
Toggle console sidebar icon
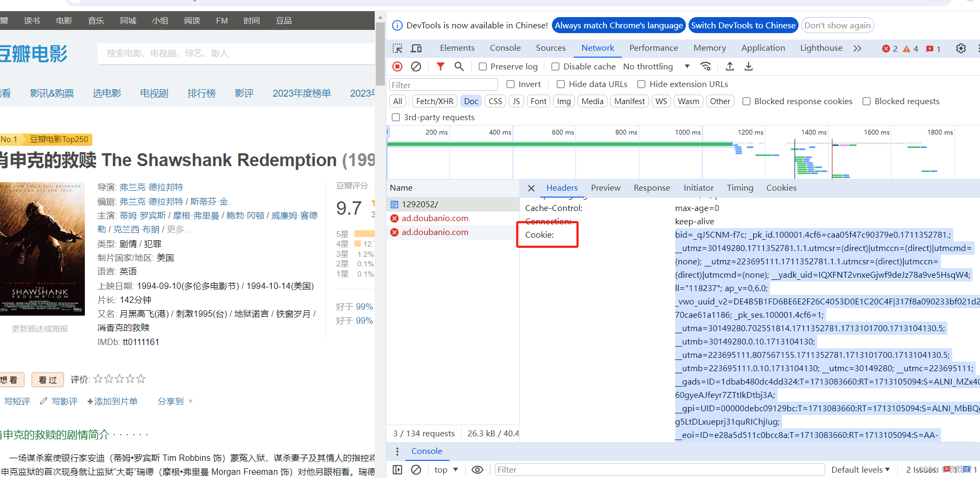pyautogui.click(x=398, y=469)
